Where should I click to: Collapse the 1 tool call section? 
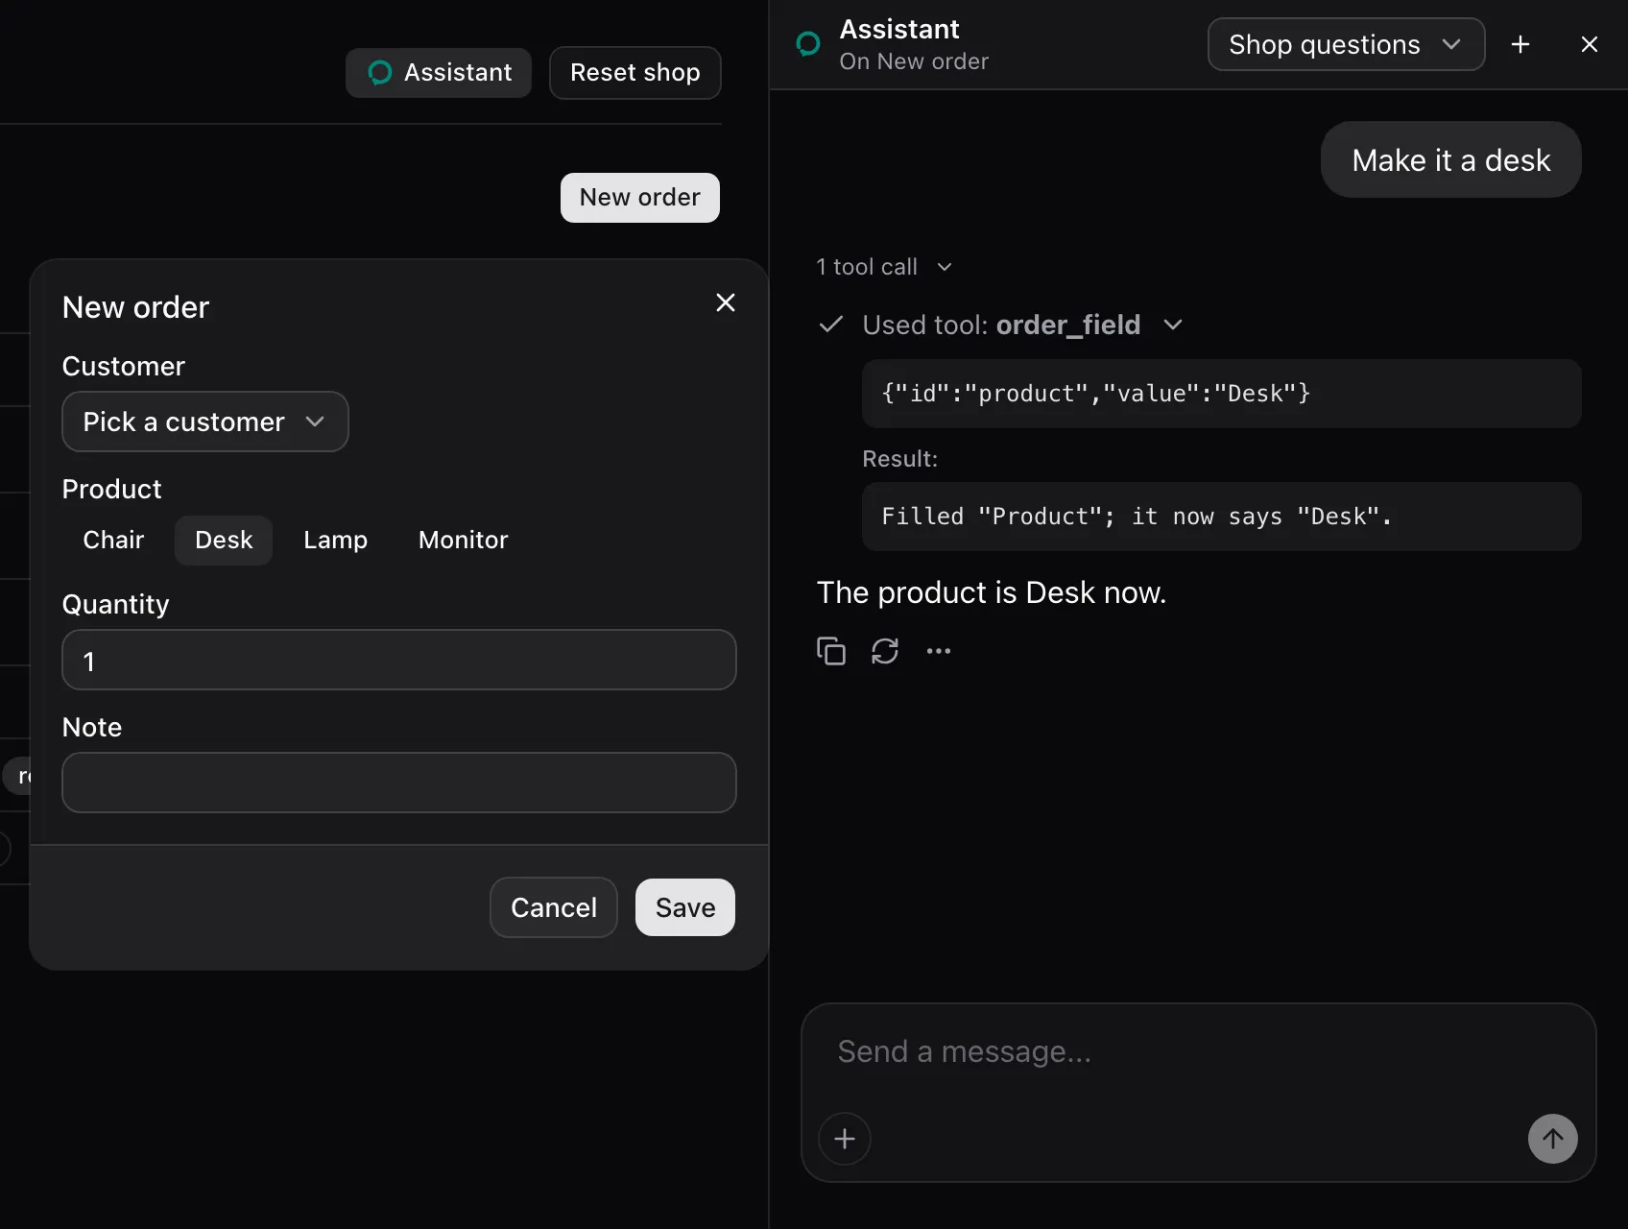(x=884, y=267)
